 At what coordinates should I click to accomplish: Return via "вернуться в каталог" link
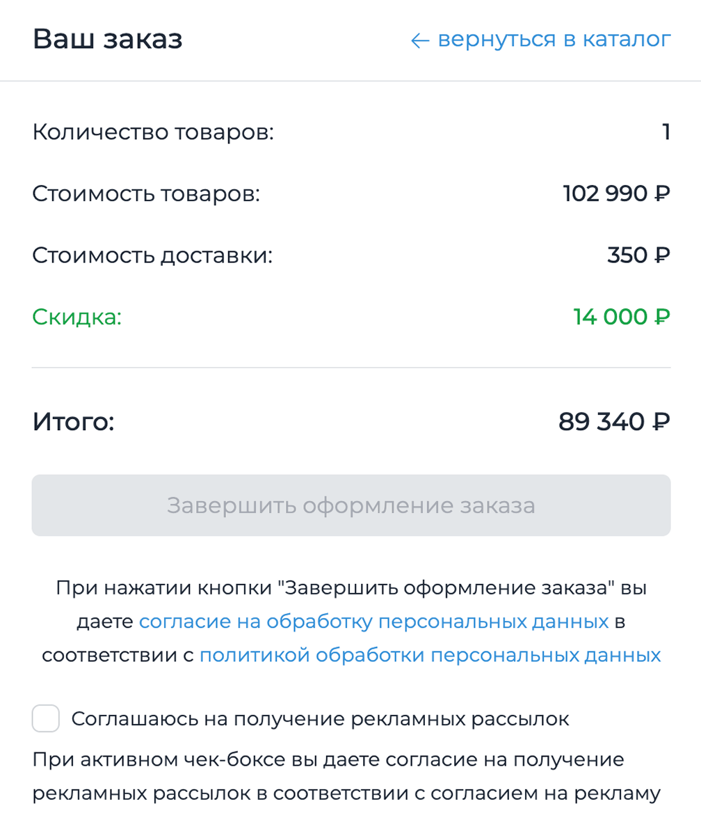tap(554, 40)
